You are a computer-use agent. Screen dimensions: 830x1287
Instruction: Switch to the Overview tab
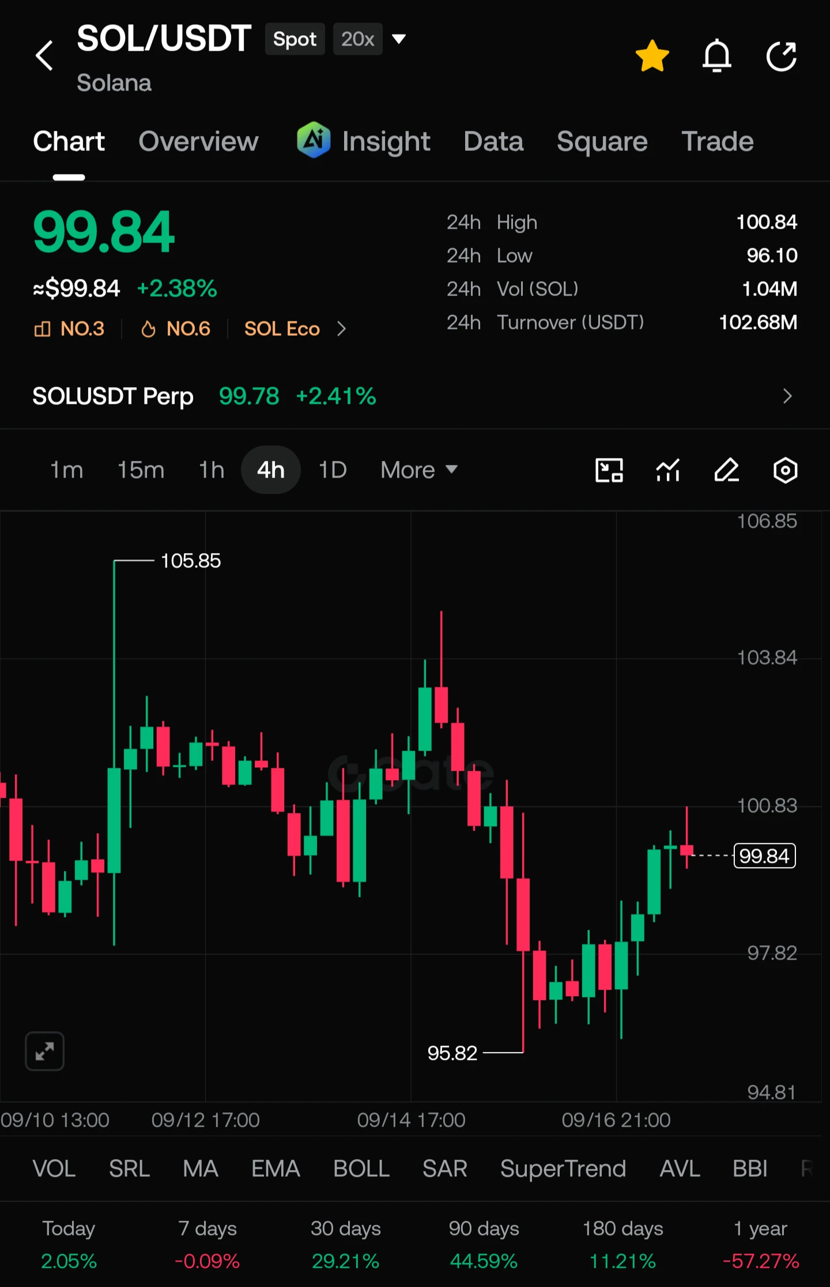click(198, 142)
